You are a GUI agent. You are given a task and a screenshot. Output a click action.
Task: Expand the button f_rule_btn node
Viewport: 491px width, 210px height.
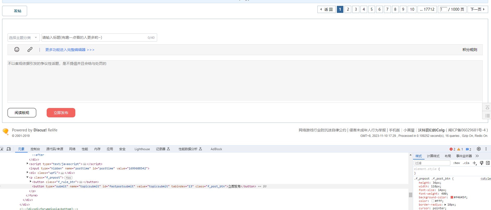coord(30,182)
